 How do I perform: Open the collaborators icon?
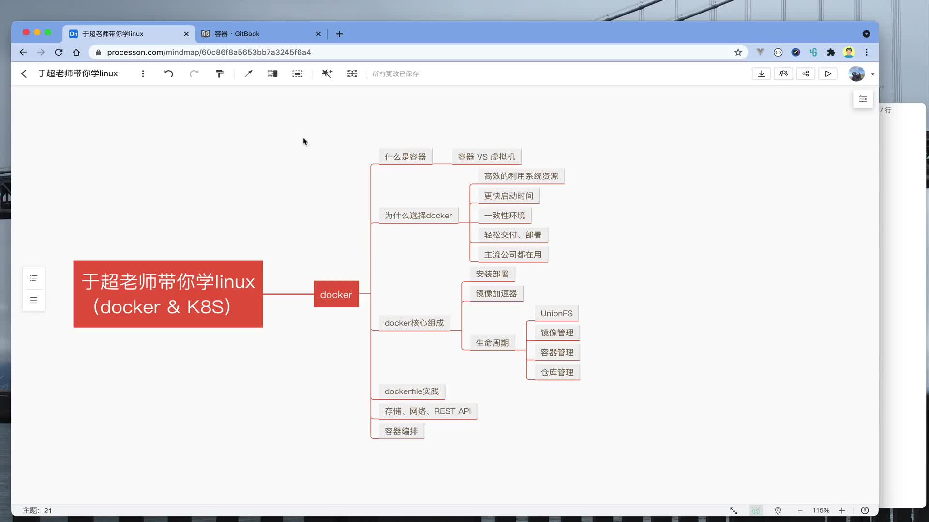(784, 73)
